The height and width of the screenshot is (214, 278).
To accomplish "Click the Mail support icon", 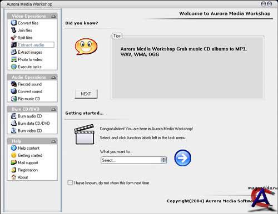I will coord(14,162).
